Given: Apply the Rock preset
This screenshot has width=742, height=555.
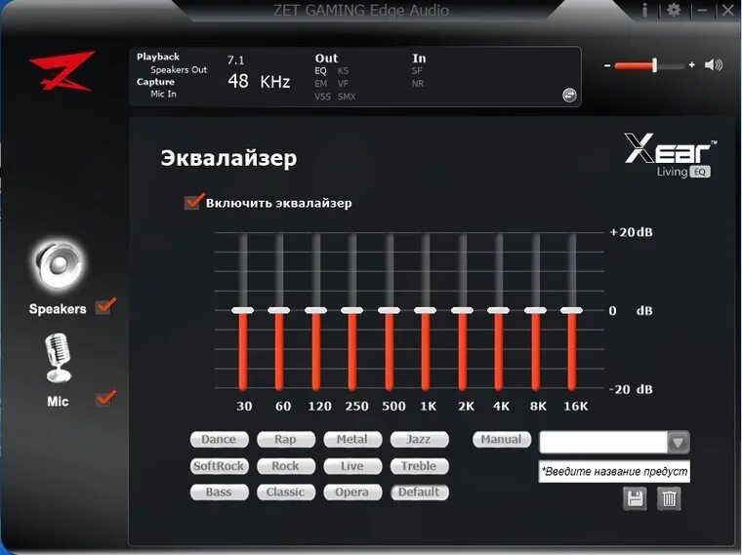Looking at the screenshot, I should point(286,465).
